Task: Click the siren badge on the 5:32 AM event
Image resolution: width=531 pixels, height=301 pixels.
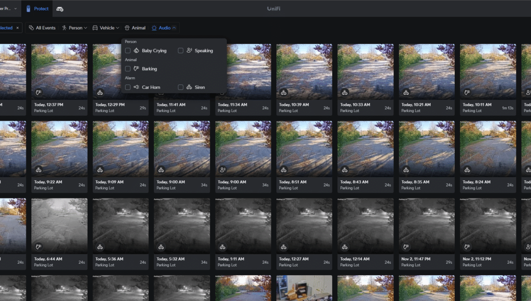Action: [161, 247]
